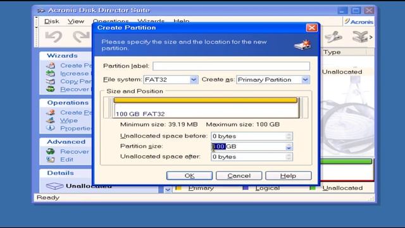405x228 pixels.
Task: Click the Properties info icon
Action: (x=51, y=128)
